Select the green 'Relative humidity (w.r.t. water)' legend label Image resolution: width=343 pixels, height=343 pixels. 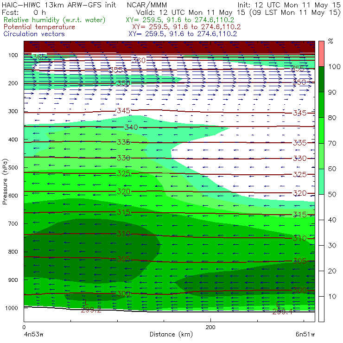pos(55,20)
